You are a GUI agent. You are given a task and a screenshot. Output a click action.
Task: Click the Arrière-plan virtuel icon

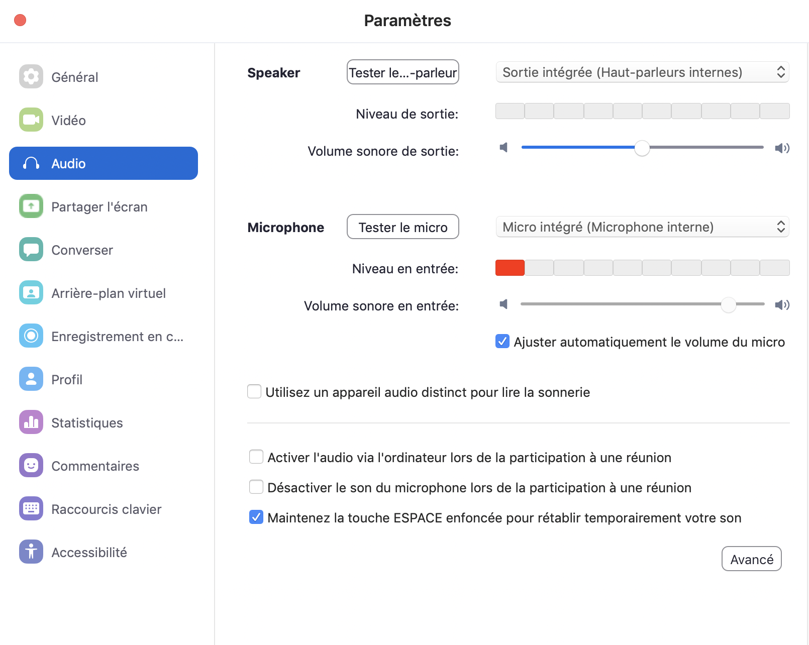(31, 293)
